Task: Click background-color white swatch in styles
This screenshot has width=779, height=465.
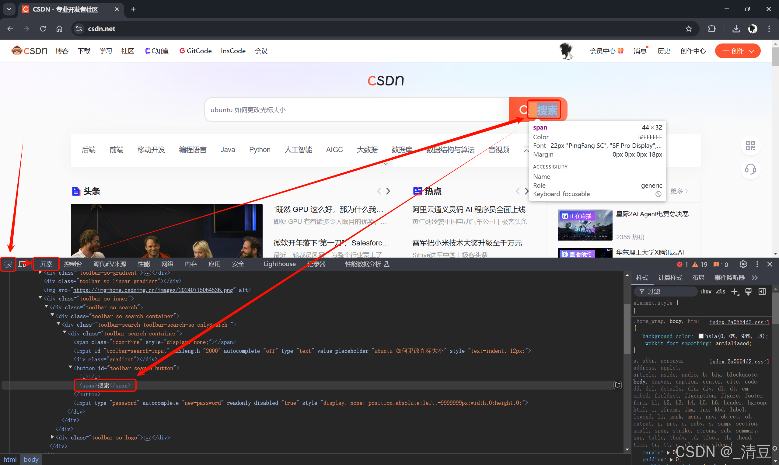Action: [x=701, y=336]
